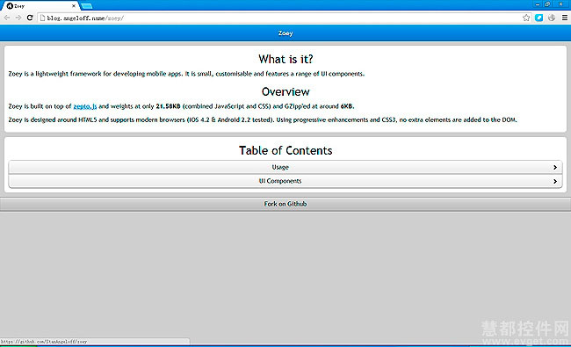Bookmark this page with the star icon

[526, 18]
